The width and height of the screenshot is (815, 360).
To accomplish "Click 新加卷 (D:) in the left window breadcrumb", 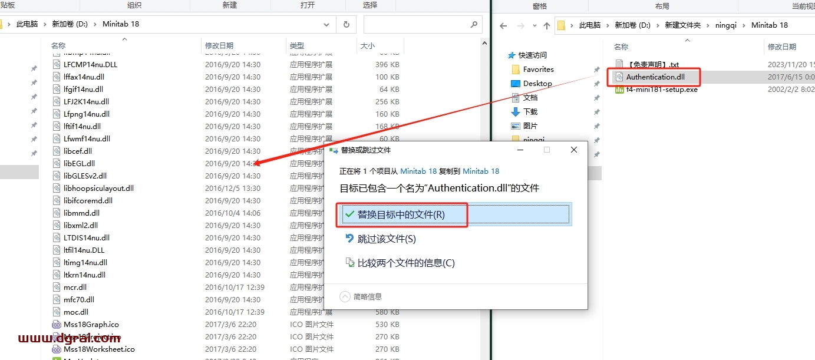I will (70, 25).
